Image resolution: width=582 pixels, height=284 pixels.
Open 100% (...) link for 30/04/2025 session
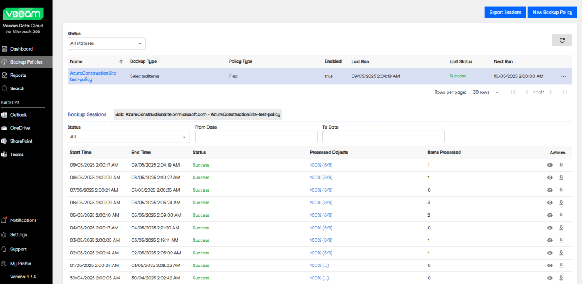(x=319, y=278)
